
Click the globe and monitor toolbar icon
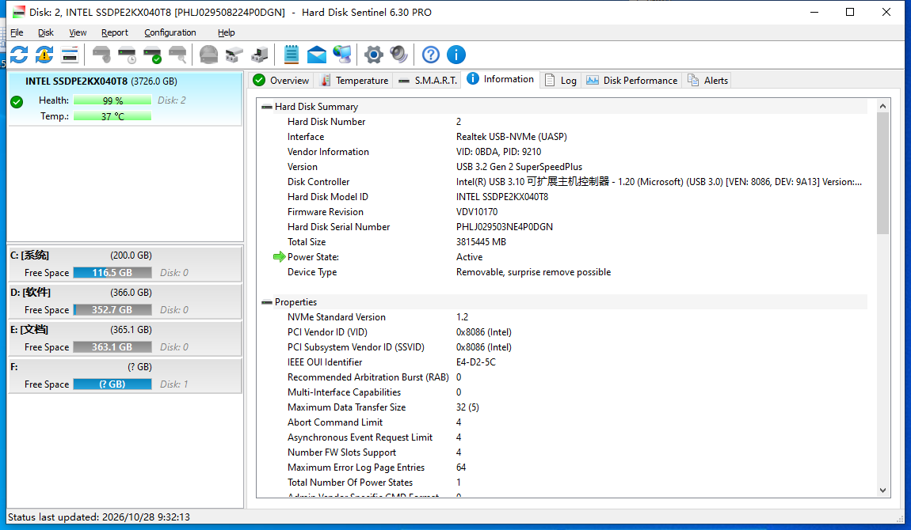pos(342,55)
